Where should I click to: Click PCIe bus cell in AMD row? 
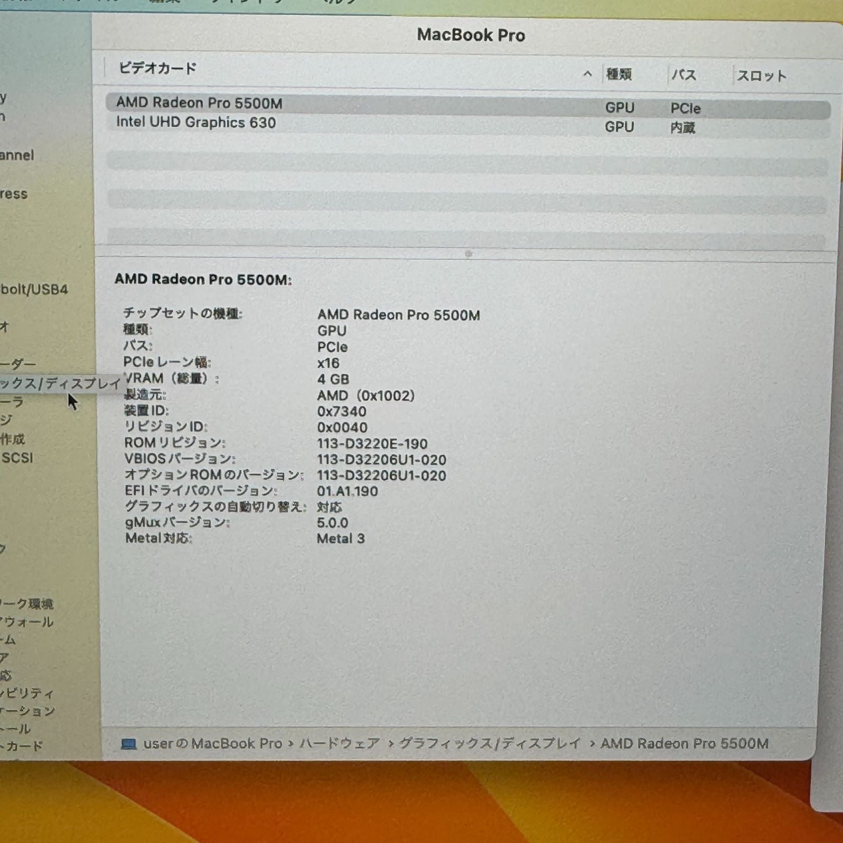point(685,109)
